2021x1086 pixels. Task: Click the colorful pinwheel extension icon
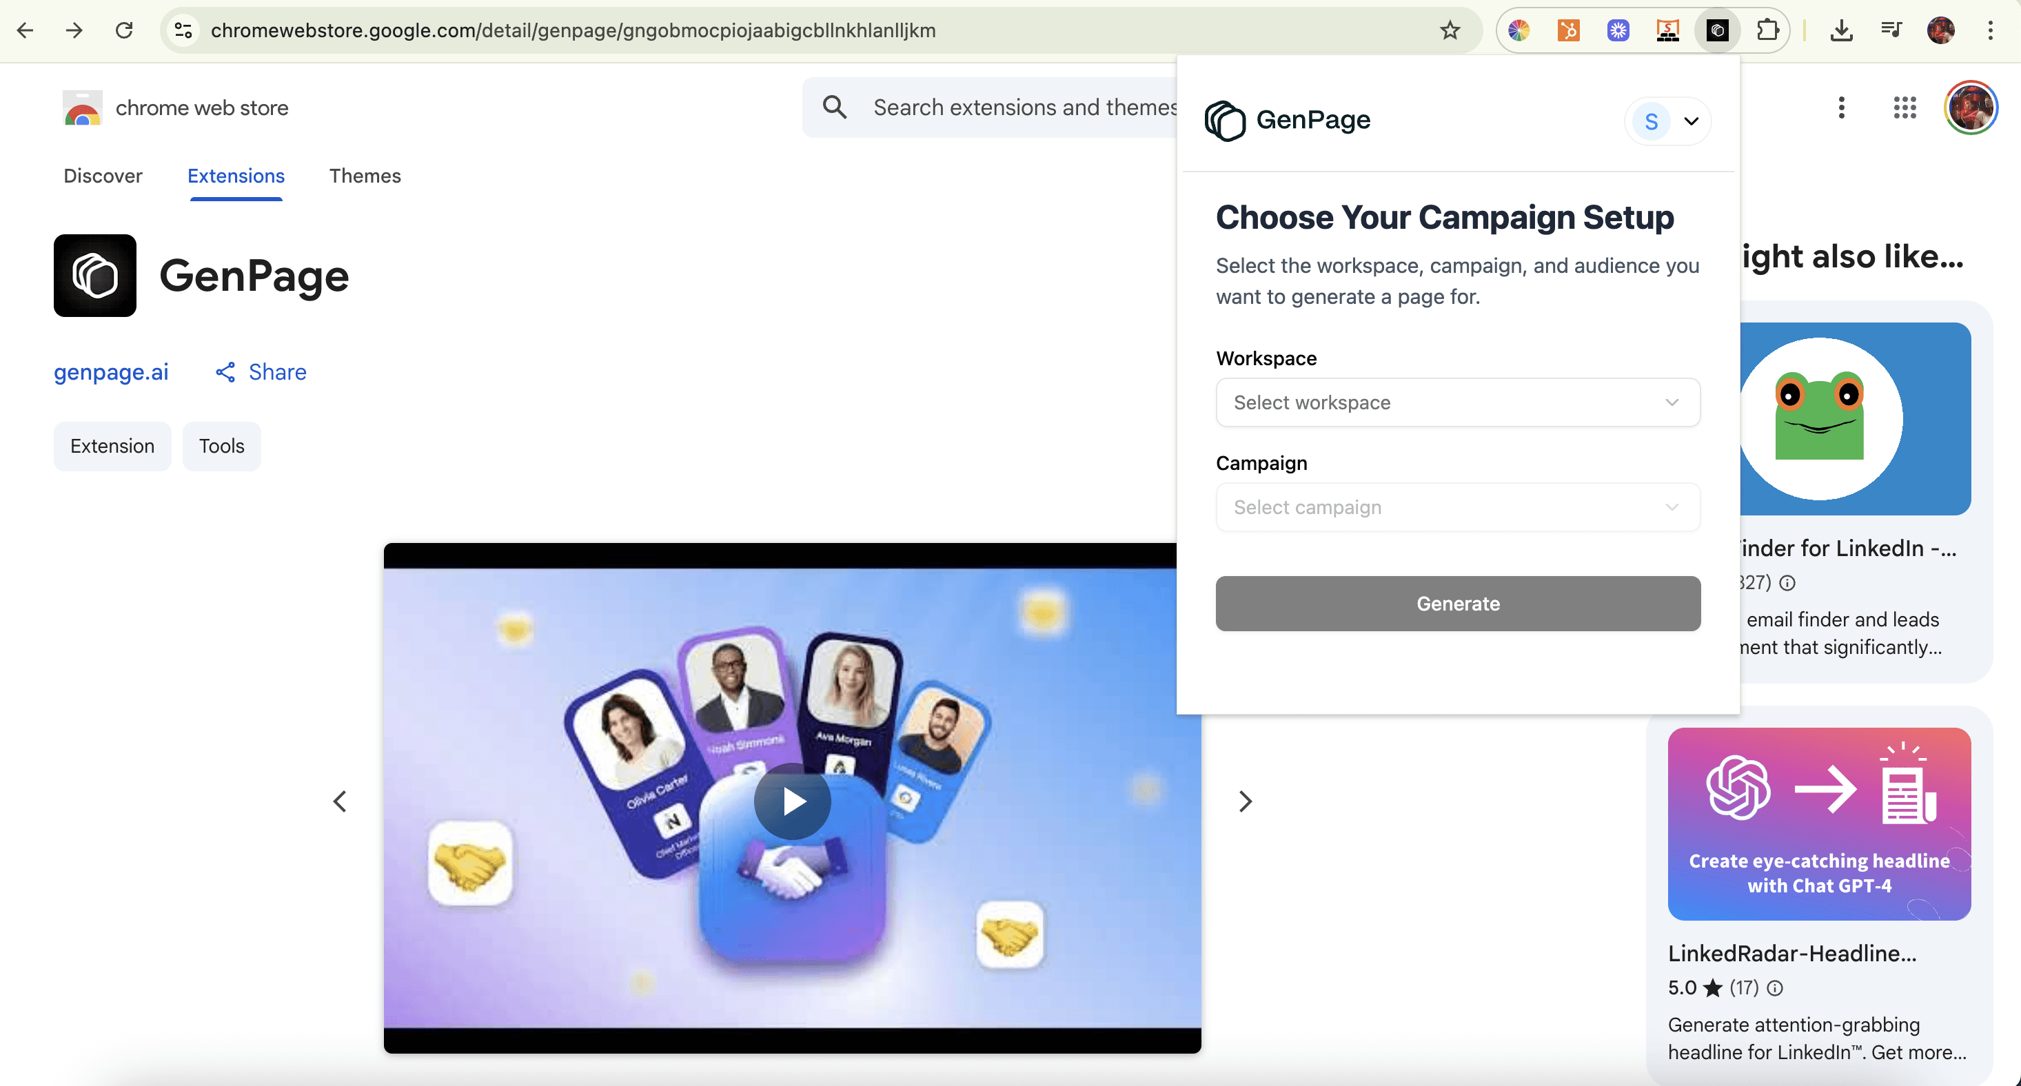1519,30
